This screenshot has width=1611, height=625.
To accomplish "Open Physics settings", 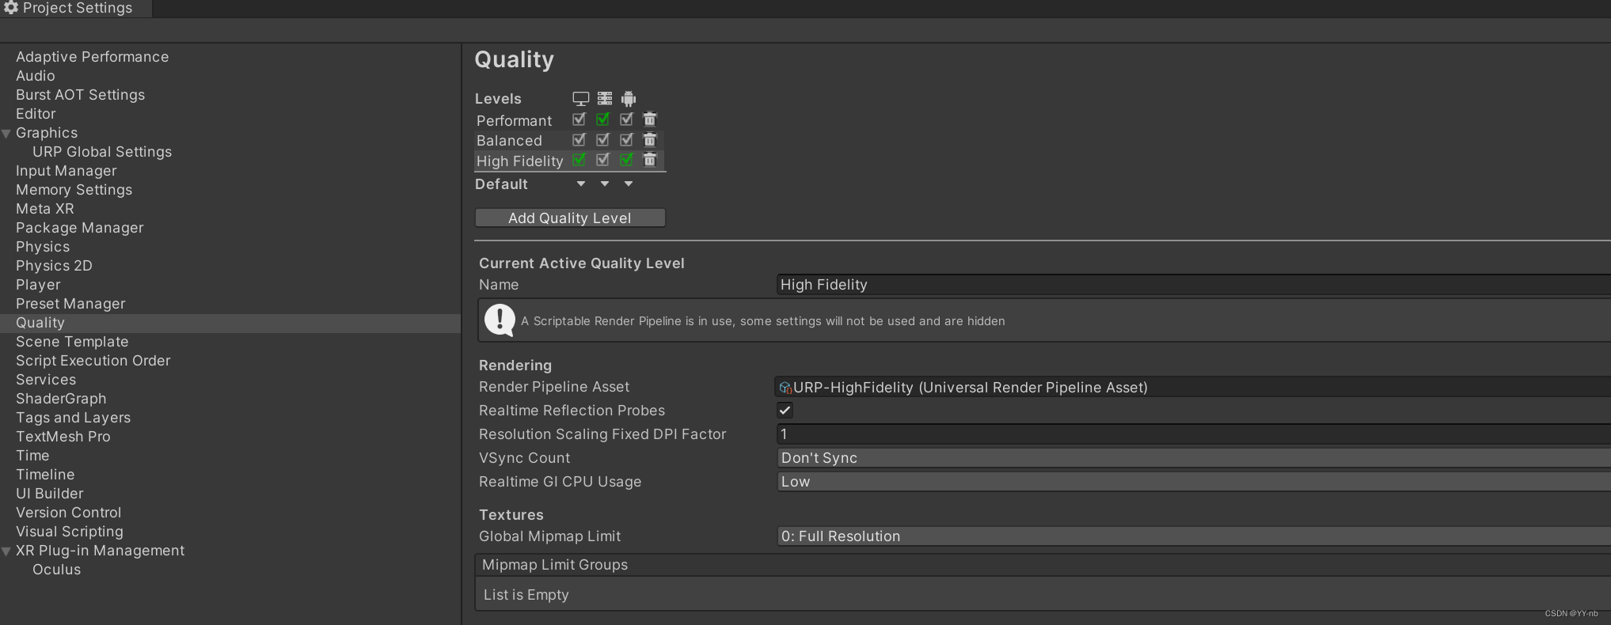I will pyautogui.click(x=43, y=247).
